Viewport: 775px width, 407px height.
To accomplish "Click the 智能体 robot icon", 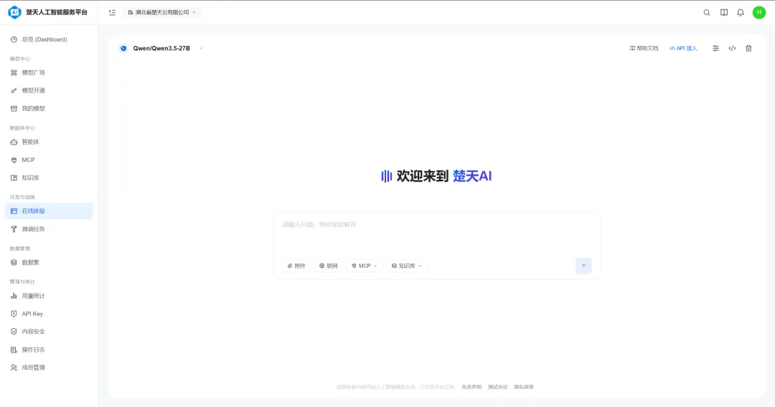I will tap(14, 142).
